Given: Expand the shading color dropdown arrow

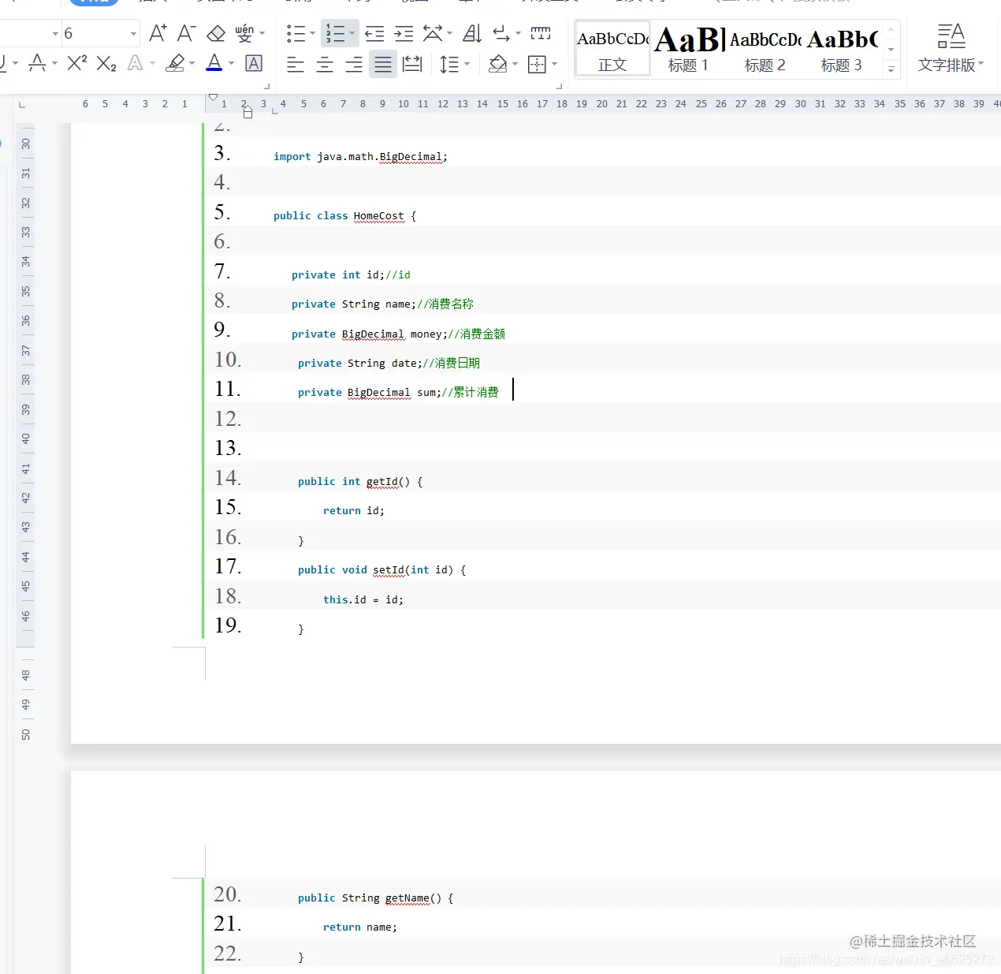Looking at the screenshot, I should (x=515, y=65).
